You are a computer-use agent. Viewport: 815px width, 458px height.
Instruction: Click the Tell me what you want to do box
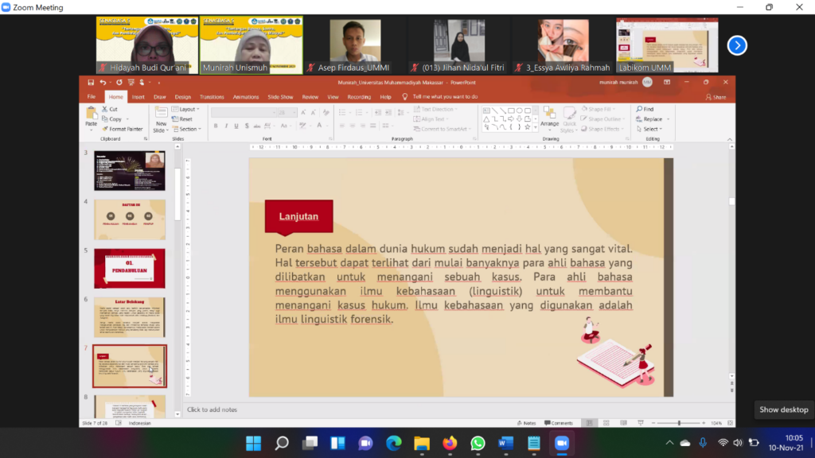pyautogui.click(x=445, y=96)
